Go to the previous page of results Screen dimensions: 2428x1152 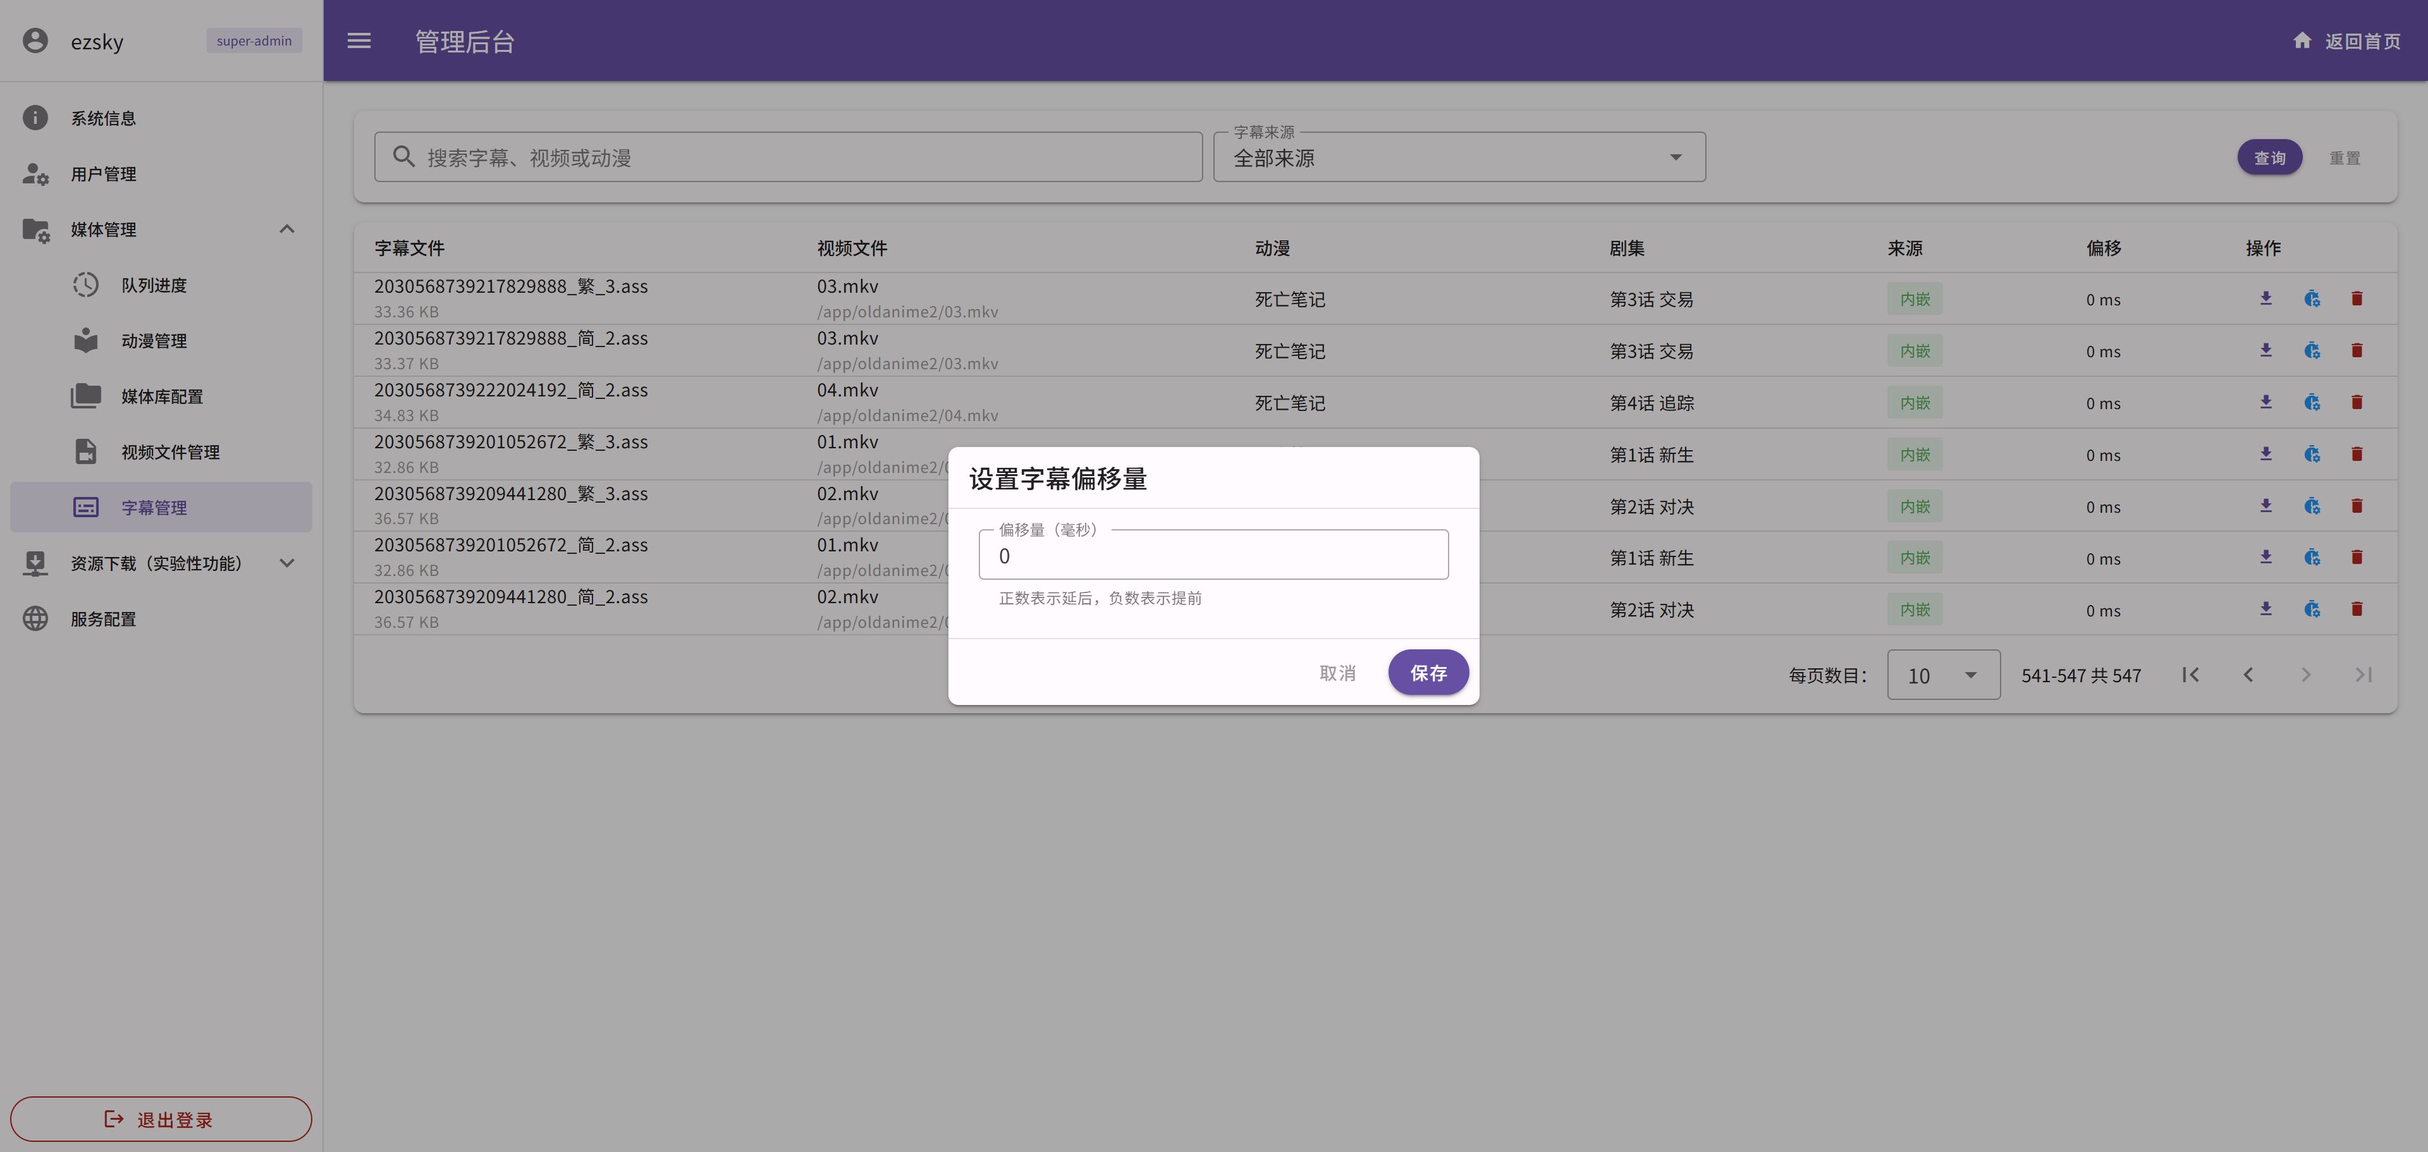click(x=2248, y=675)
